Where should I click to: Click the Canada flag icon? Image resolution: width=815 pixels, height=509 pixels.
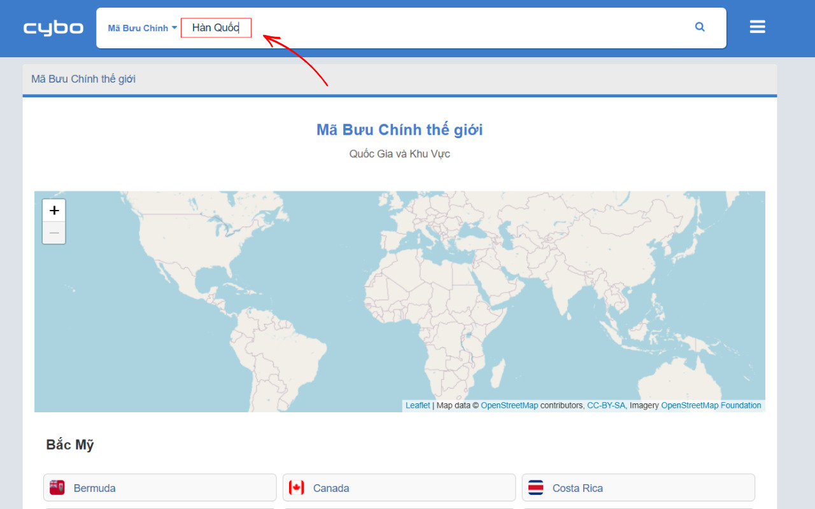(x=296, y=487)
